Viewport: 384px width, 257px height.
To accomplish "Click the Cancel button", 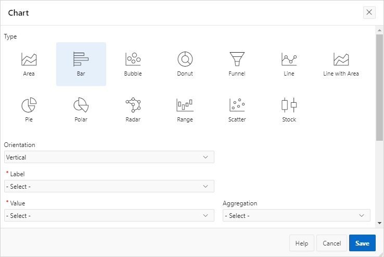I will 331,243.
